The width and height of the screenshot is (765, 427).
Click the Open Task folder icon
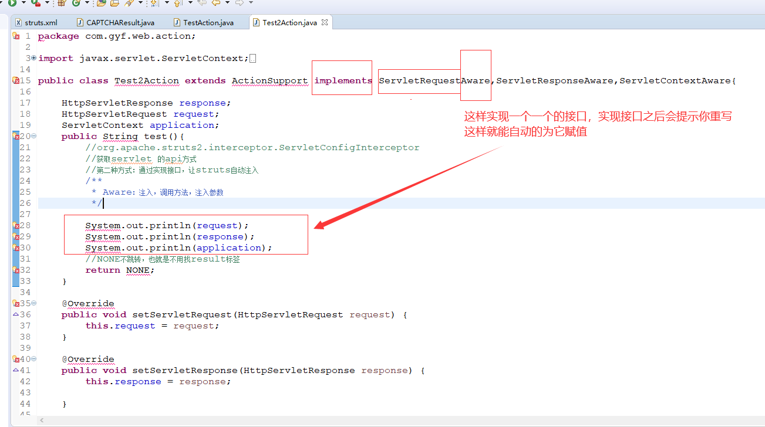tap(114, 3)
